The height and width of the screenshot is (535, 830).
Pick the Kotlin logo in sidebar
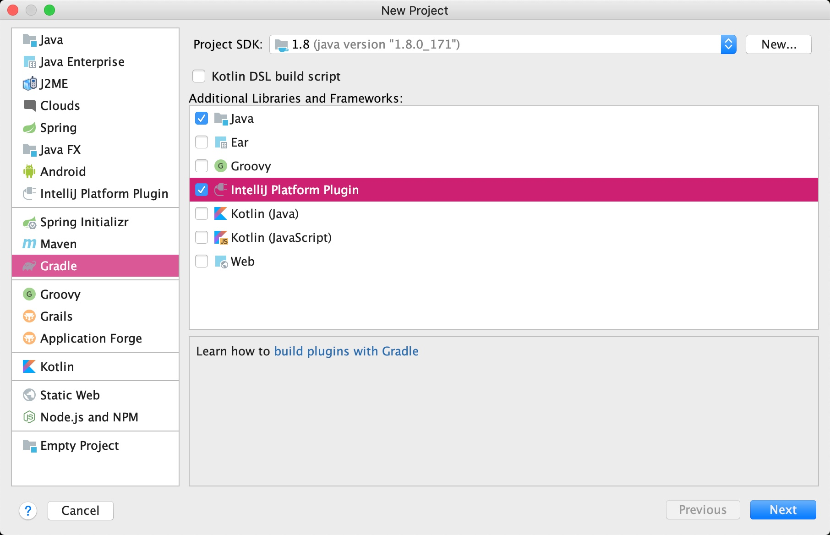point(29,367)
